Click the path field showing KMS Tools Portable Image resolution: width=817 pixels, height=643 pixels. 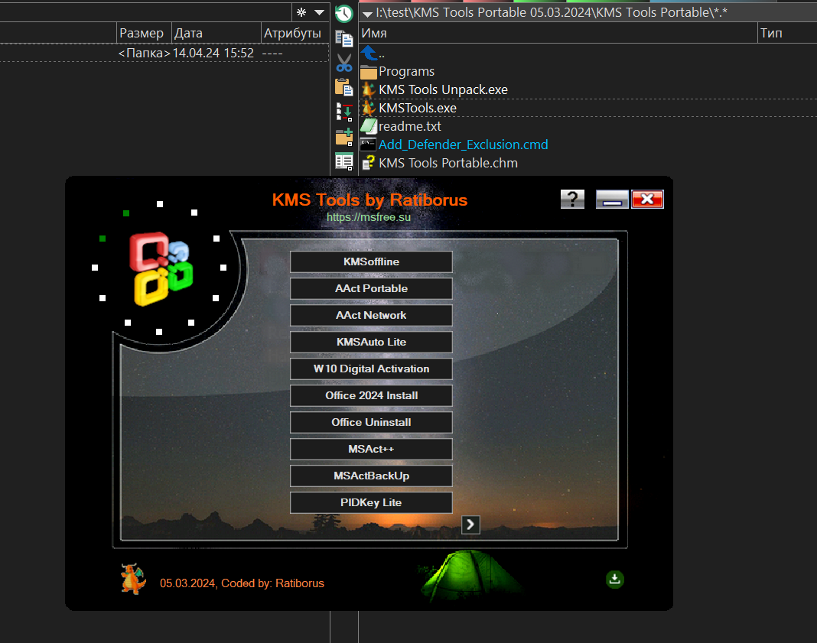point(552,12)
